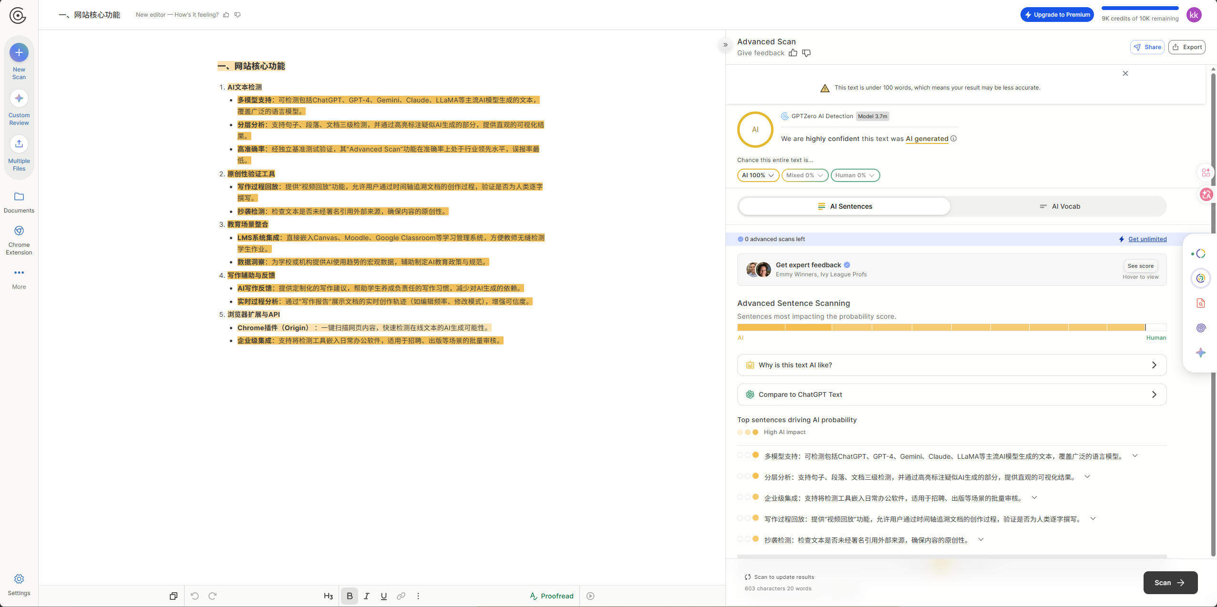Toggle italic formatting

pos(367,596)
